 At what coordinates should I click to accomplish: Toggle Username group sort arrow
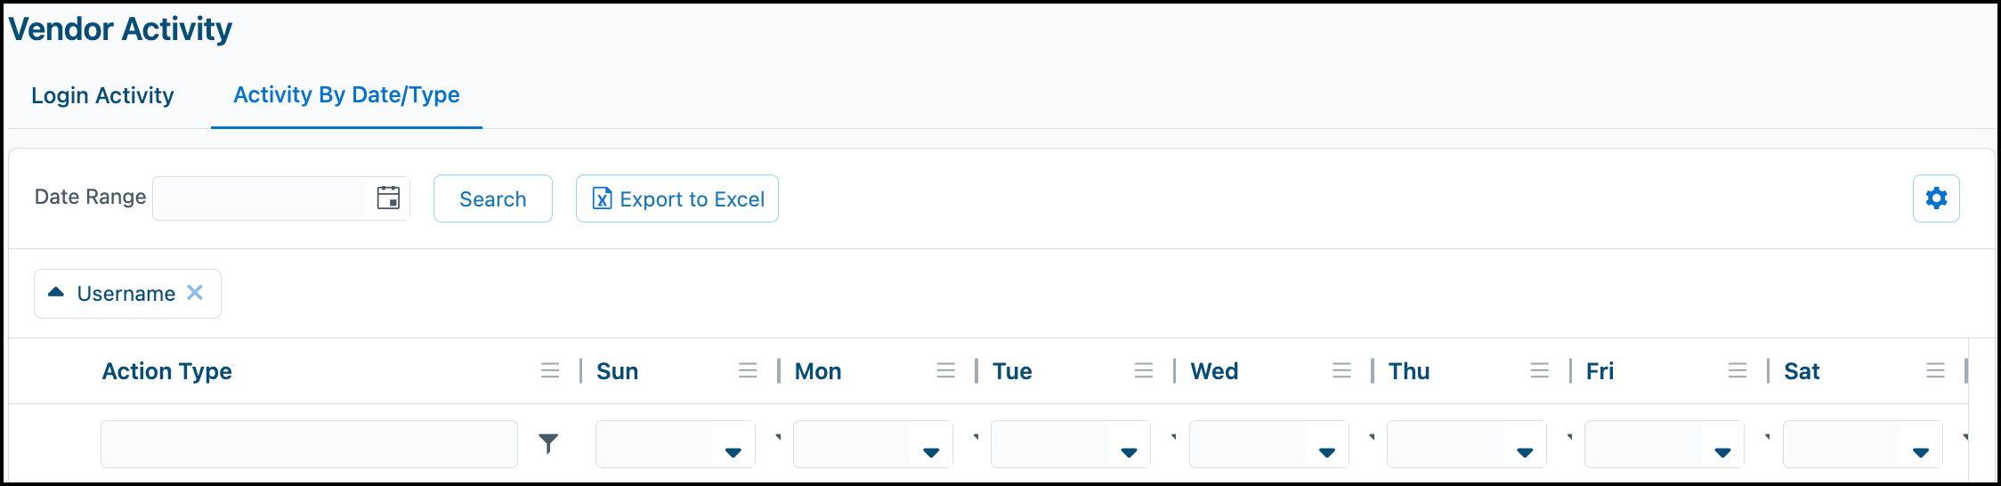point(56,292)
